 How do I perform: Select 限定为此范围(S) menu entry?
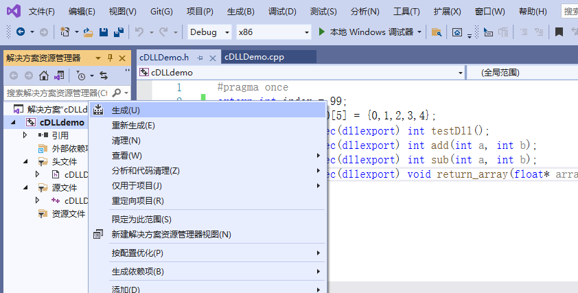click(208, 220)
